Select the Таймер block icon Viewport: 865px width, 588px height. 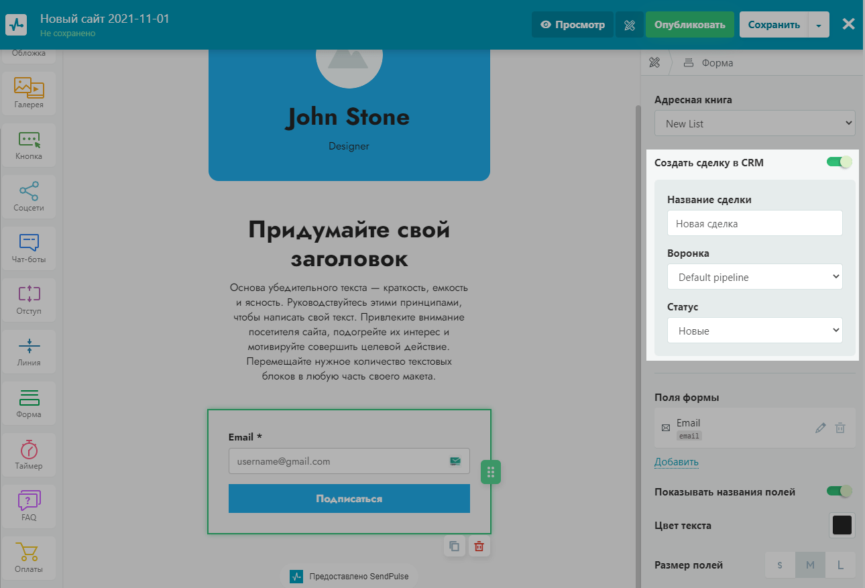(29, 455)
